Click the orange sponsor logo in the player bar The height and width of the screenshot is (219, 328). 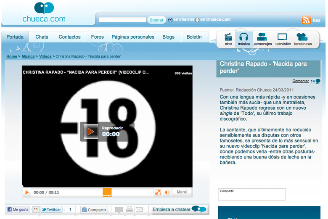point(107,193)
